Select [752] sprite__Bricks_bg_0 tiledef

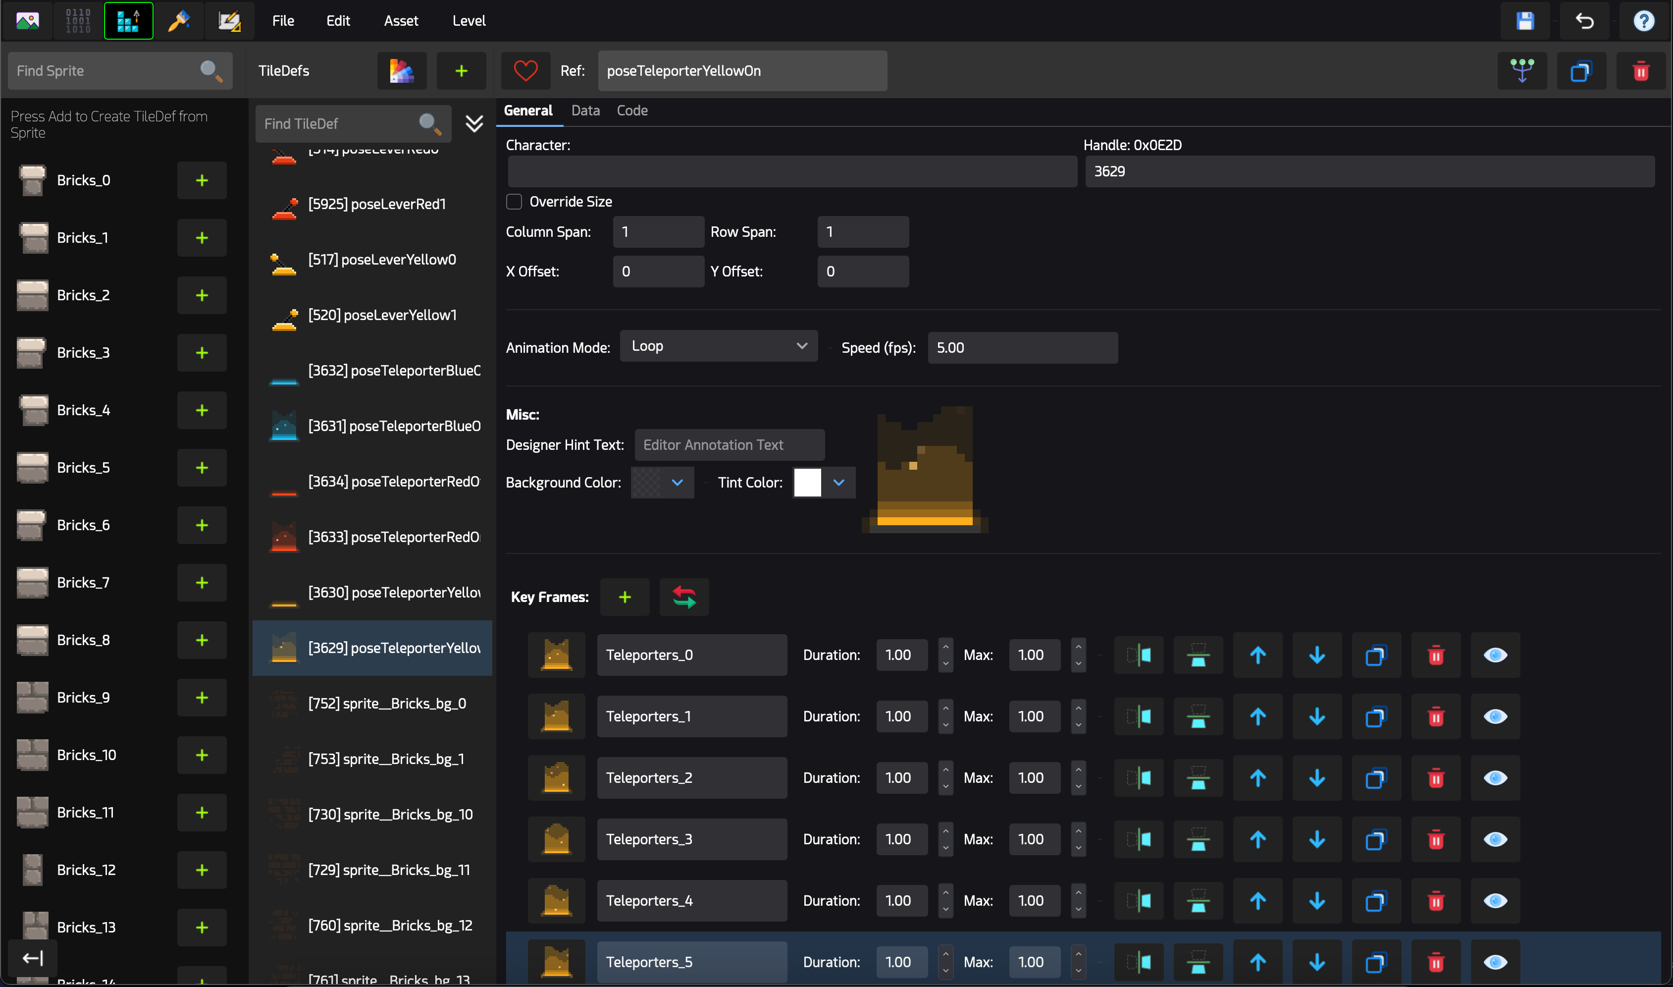[372, 703]
